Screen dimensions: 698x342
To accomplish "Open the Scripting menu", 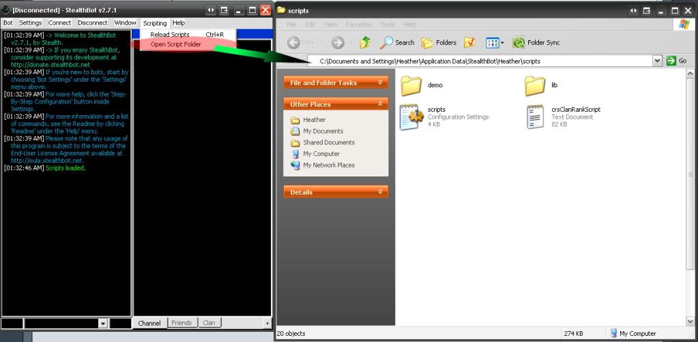I will 155,23.
